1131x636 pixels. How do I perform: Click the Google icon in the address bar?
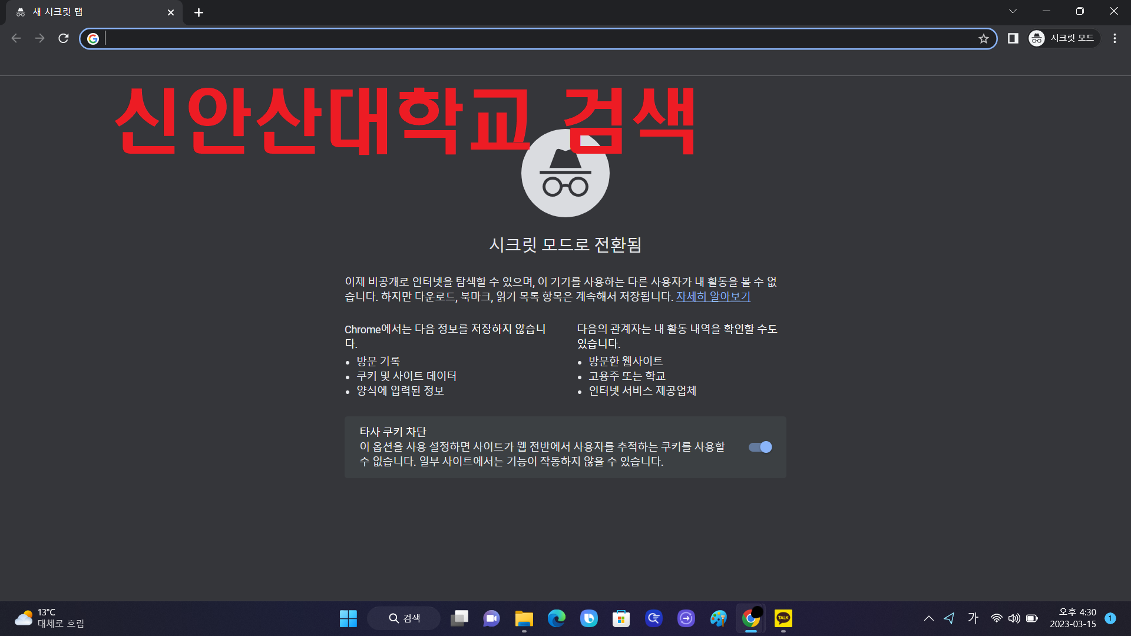[x=93, y=39]
